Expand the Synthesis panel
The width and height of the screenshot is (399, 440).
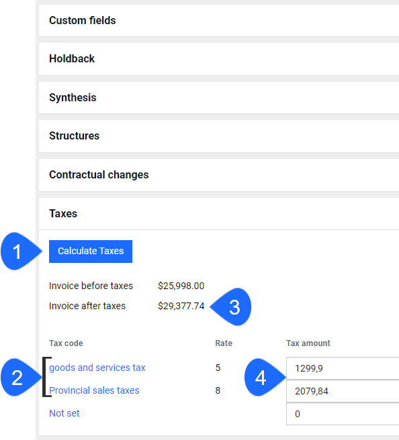[x=219, y=98]
